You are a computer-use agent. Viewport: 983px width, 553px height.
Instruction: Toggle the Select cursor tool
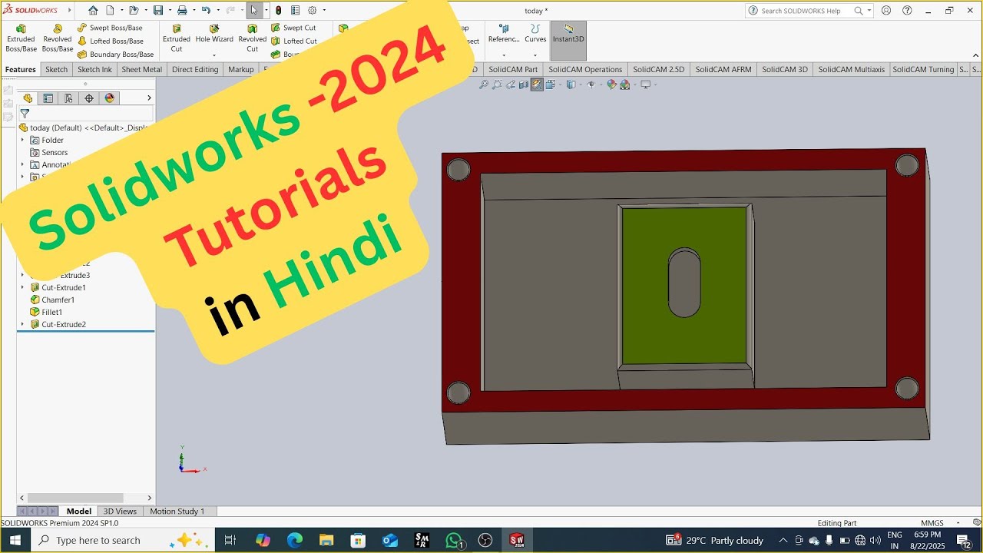[x=253, y=11]
